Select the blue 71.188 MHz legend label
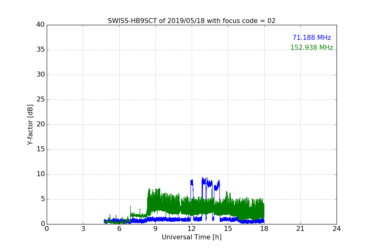 [x=312, y=38]
